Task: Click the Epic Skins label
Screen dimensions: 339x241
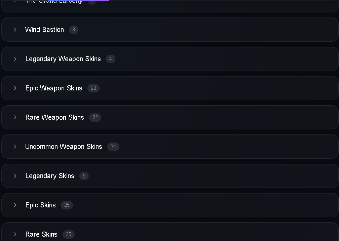Action: (x=41, y=205)
